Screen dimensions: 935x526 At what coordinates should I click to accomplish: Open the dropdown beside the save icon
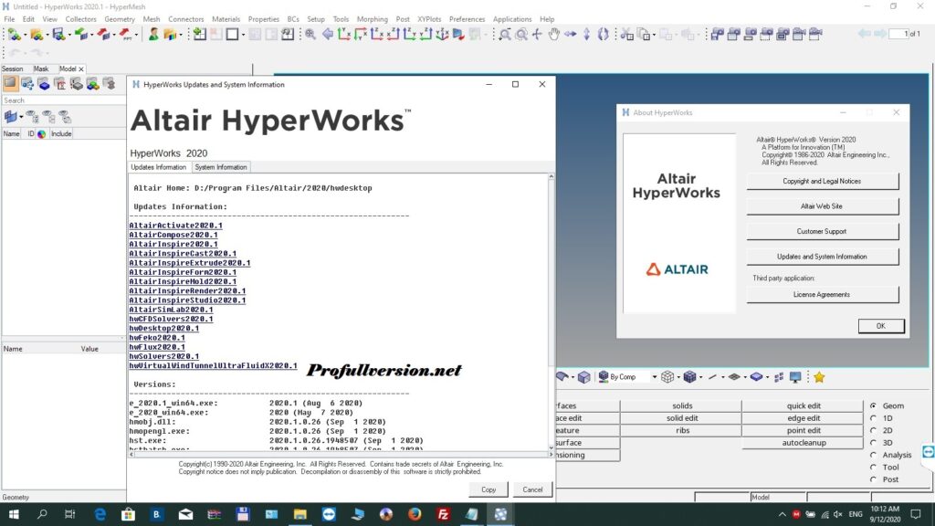pyautogui.click(x=68, y=35)
